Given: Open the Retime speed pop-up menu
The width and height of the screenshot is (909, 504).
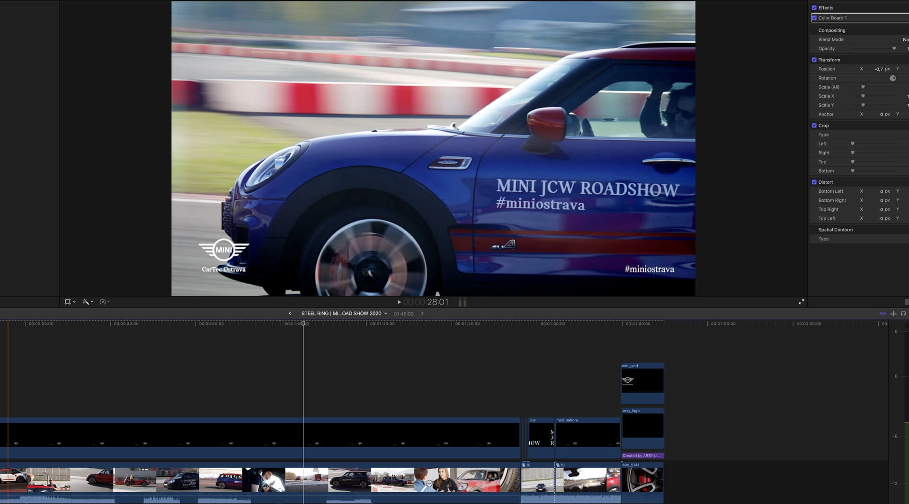Looking at the screenshot, I should click(x=105, y=302).
